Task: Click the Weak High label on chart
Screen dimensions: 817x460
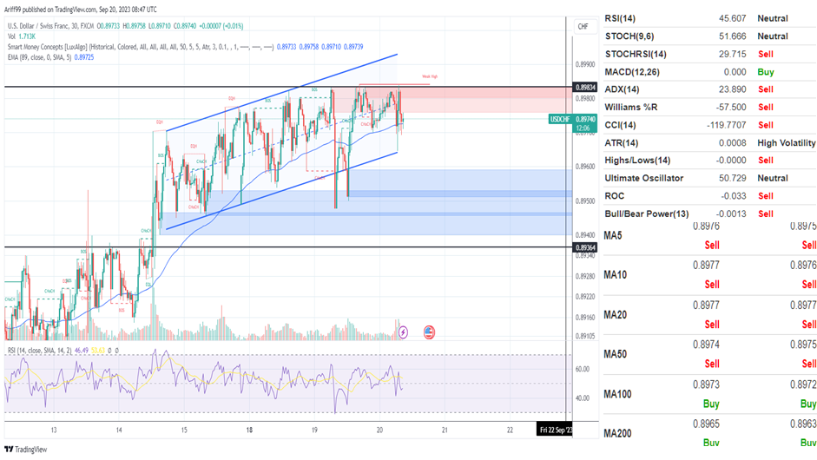Action: tap(429, 77)
